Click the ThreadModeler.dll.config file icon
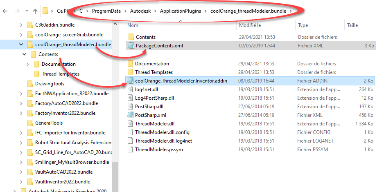The image size is (384, 192). (x=130, y=132)
